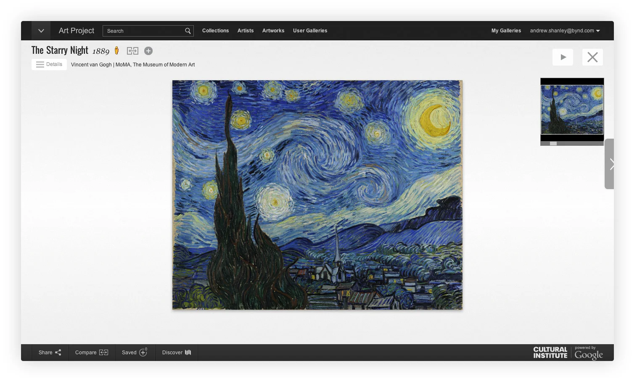Click the Cultural Institute logo

550,353
